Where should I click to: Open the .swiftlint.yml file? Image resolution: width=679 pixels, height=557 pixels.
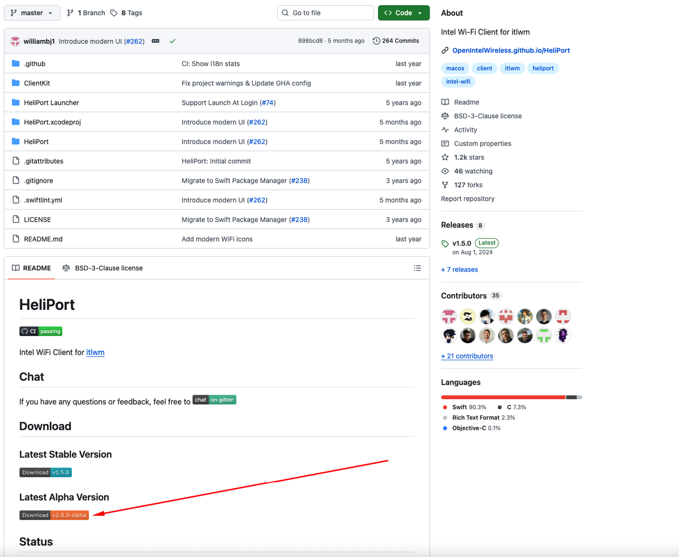[x=43, y=200]
